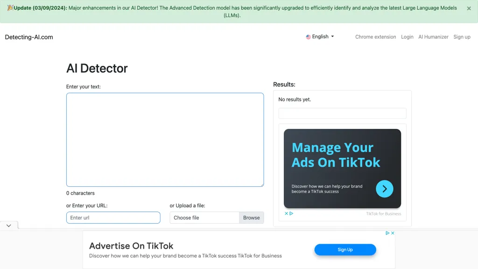This screenshot has height=269, width=478.
Task: Open the Detecting-AI.com home logo
Action: pyautogui.click(x=28, y=37)
